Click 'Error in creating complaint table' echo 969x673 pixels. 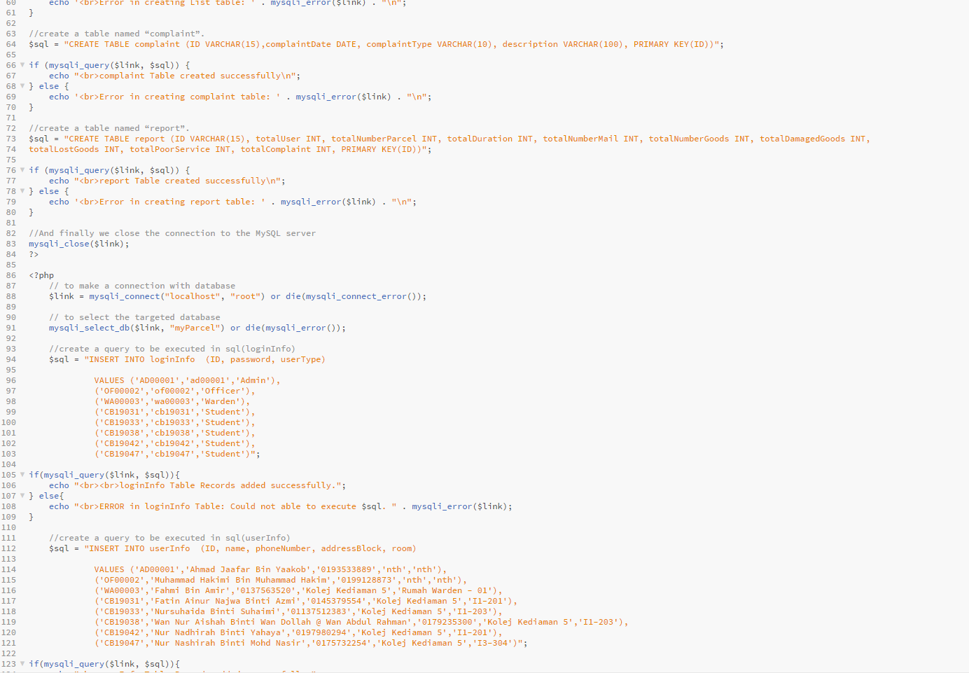pos(240,97)
